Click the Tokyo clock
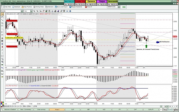The image size is (179, 112). [102, 3]
